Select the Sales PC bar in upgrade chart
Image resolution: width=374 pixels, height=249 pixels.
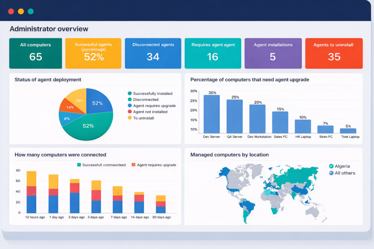point(280,122)
